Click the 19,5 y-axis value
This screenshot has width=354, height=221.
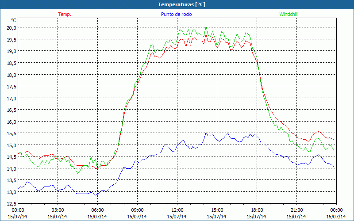pos(12,40)
